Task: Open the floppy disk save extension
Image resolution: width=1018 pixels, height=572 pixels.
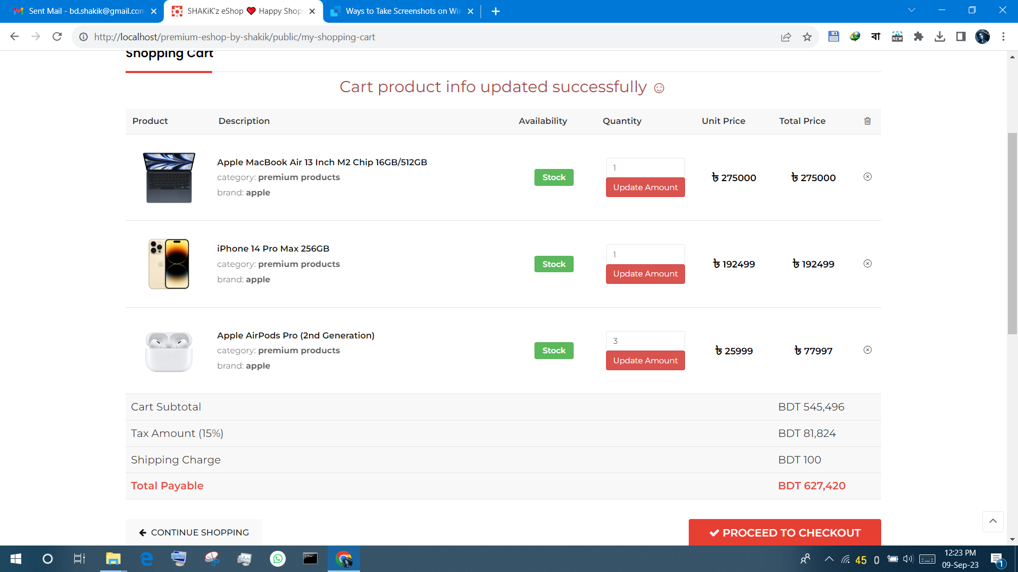Action: [833, 37]
